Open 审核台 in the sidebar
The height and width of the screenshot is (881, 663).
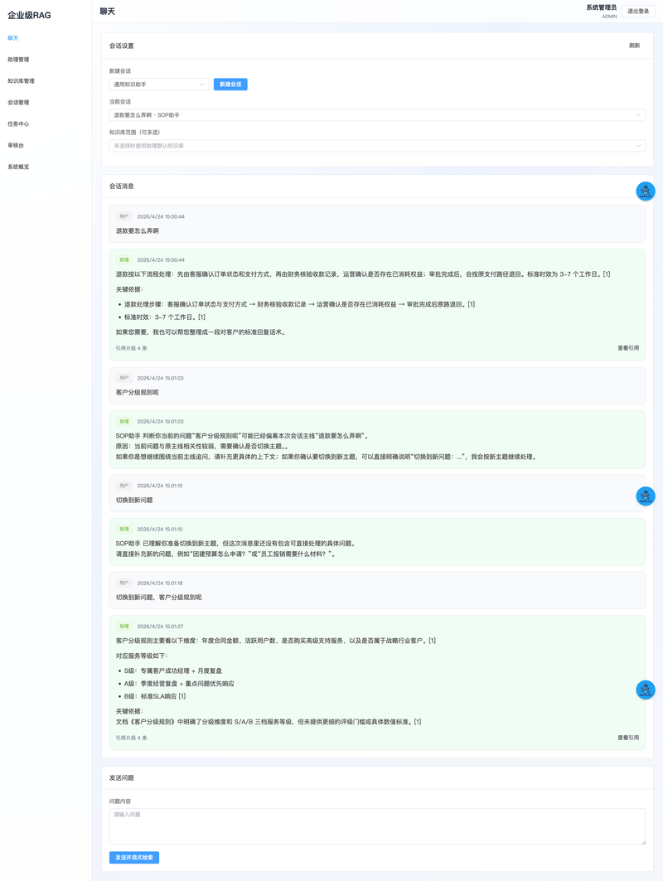pos(16,145)
